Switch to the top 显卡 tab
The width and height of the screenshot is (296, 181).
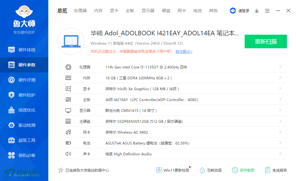click(114, 11)
